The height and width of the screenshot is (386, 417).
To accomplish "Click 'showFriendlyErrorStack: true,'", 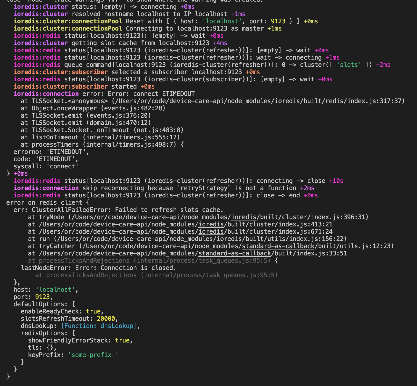I will (x=80, y=340).
